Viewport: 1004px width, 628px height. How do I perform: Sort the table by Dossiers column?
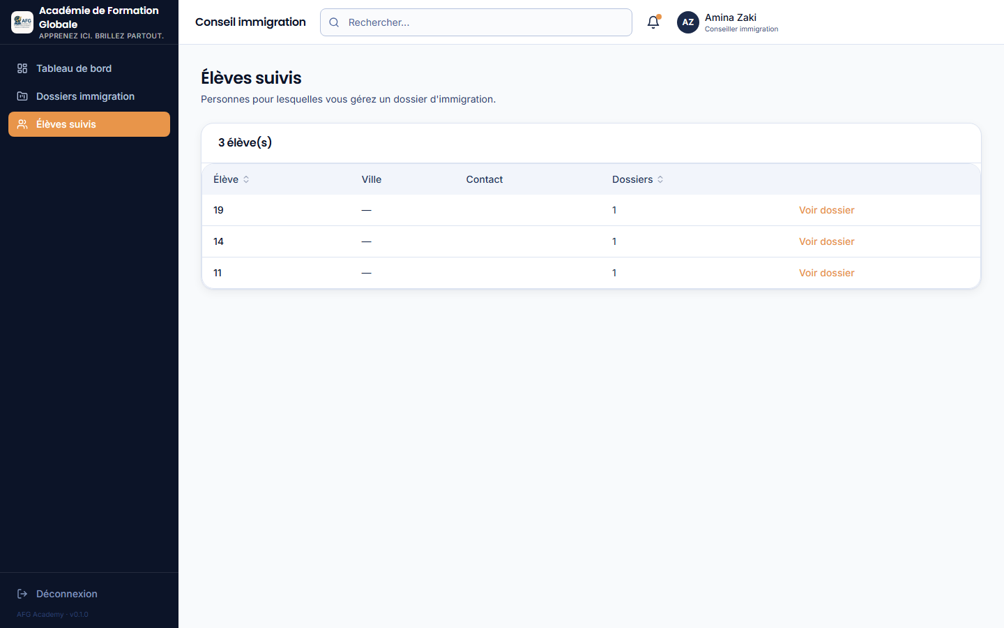[x=638, y=179]
